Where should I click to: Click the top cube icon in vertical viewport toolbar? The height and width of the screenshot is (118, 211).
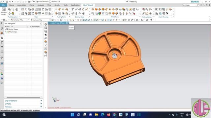tap(46, 24)
